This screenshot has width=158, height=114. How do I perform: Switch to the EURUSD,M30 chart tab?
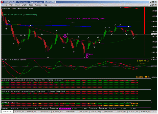58,111
